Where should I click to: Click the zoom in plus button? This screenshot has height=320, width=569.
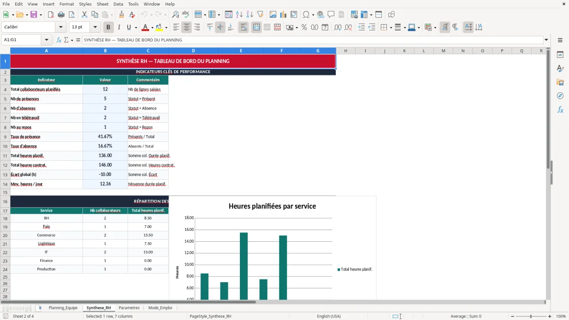tap(550, 316)
